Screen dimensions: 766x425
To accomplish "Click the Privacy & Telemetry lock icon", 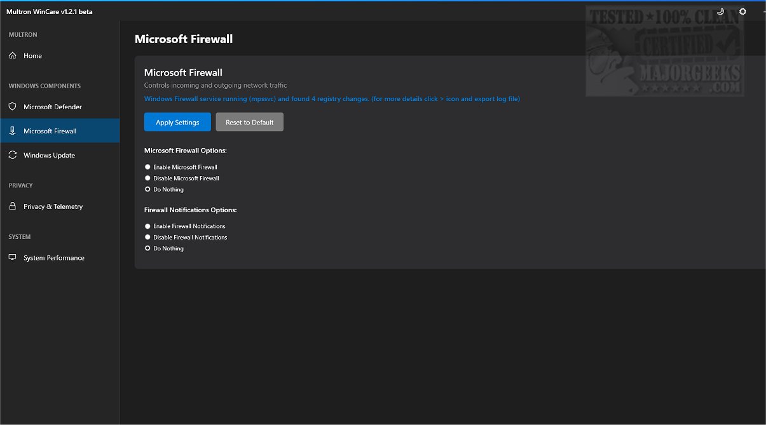I will tap(13, 206).
